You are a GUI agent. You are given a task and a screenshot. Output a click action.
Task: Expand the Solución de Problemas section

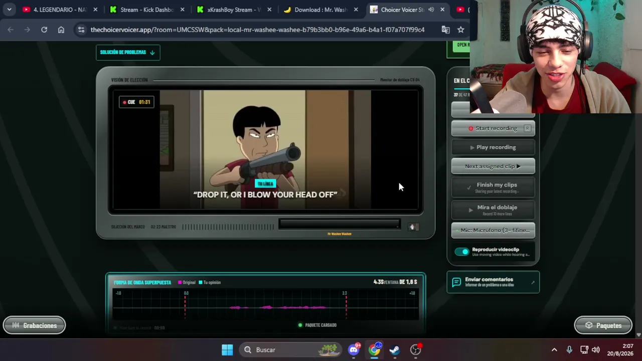click(x=128, y=52)
